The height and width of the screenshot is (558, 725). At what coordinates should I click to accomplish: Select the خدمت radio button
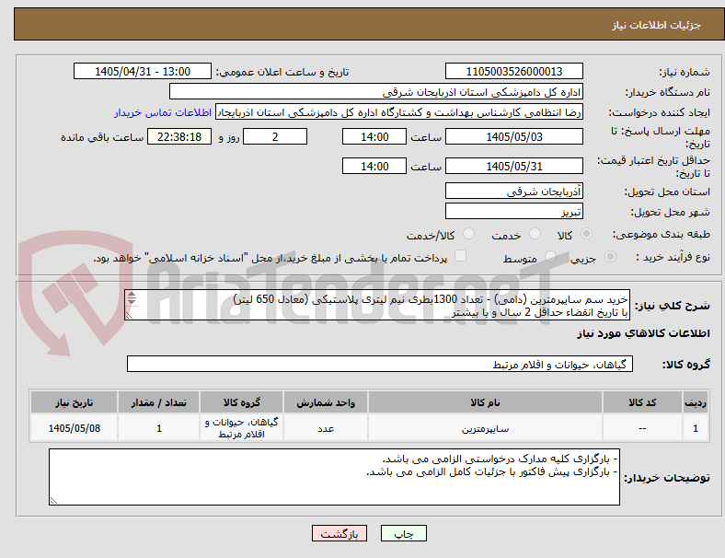tap(535, 234)
